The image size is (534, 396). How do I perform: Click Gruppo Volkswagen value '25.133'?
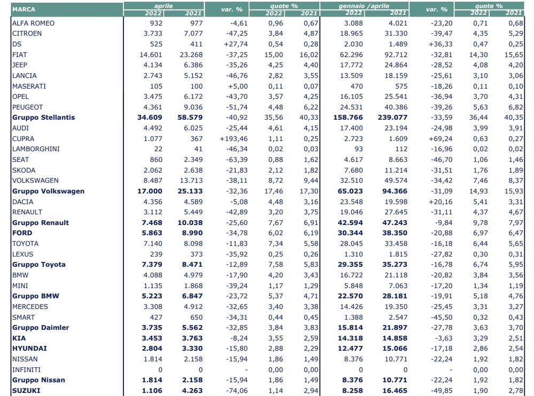(x=190, y=191)
